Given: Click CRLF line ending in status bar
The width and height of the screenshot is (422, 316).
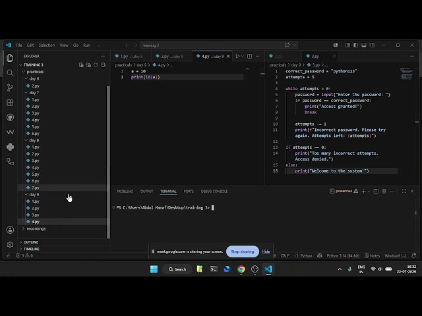Looking at the screenshot, I should point(285,255).
